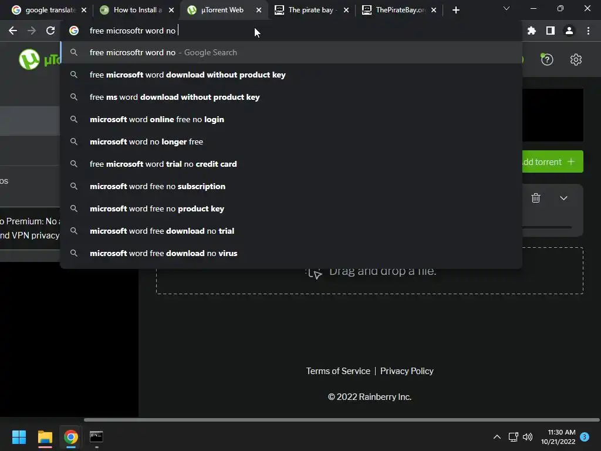Select 'free microsoft word trial no credit card'

[291, 164]
